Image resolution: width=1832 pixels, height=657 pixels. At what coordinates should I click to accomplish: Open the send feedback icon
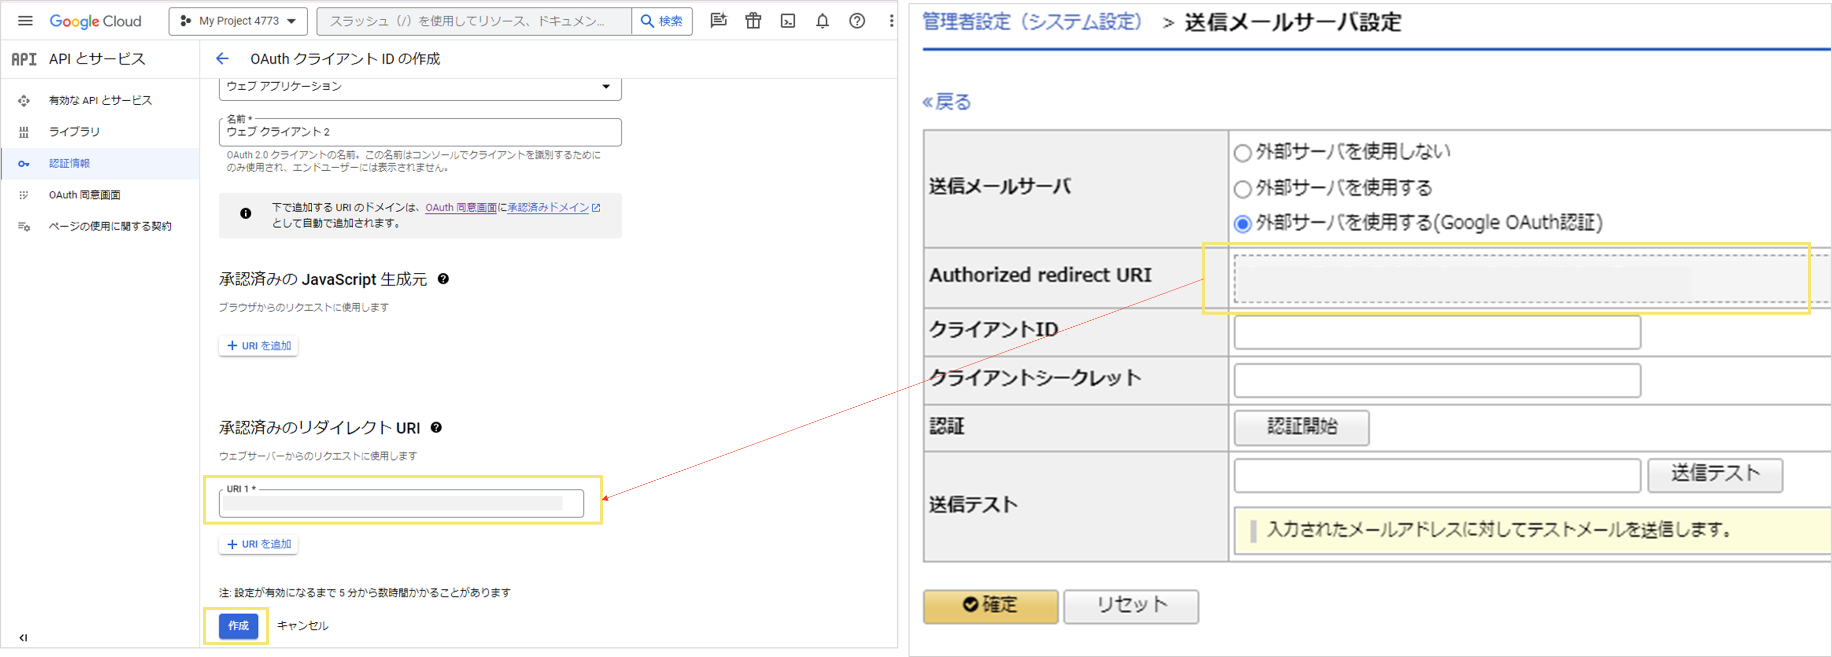[718, 21]
